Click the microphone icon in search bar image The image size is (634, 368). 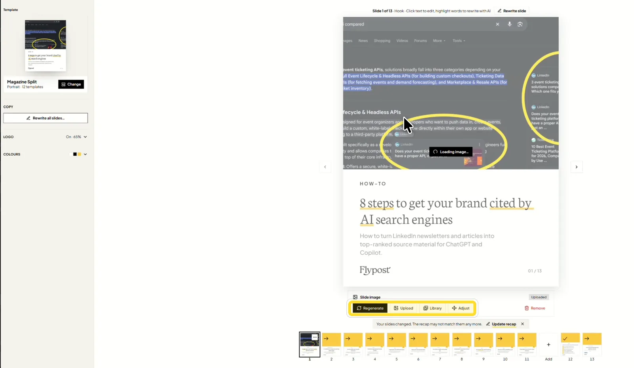510,24
